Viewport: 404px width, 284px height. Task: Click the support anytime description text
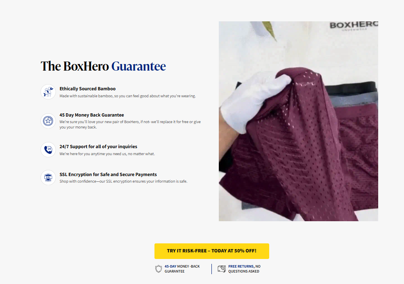(107, 154)
